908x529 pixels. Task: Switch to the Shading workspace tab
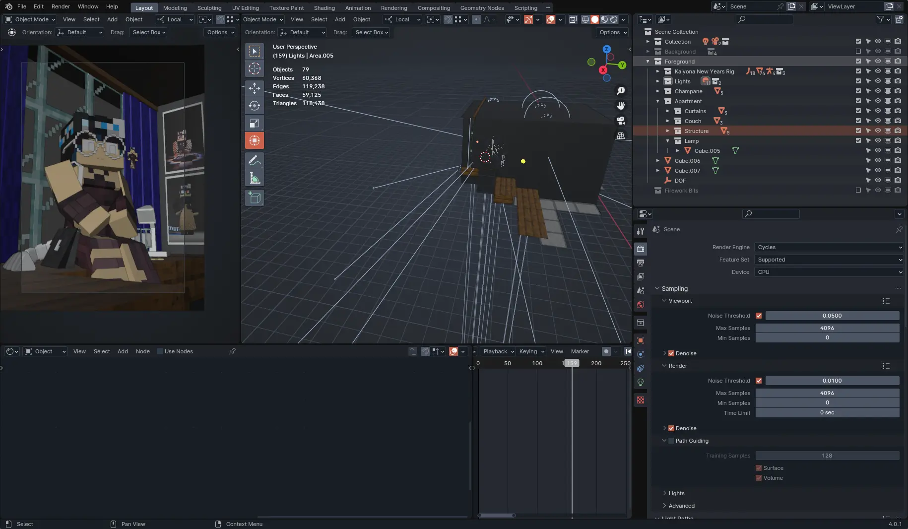pyautogui.click(x=324, y=8)
